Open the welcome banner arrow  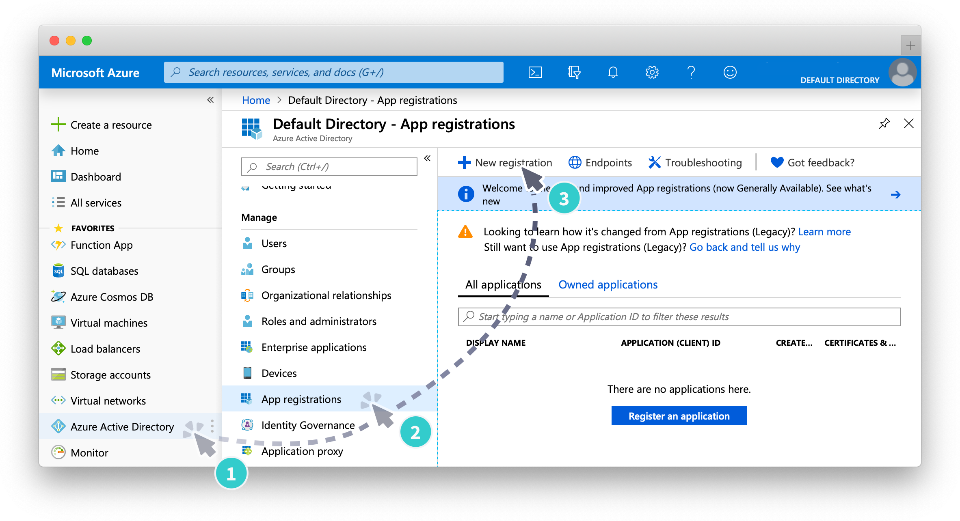895,195
